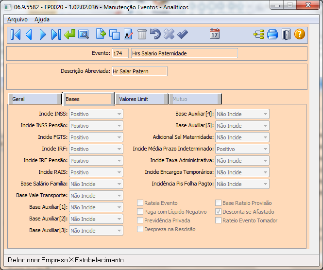Open Incide INSS dropdown
The height and width of the screenshot is (270, 323).
96,114
